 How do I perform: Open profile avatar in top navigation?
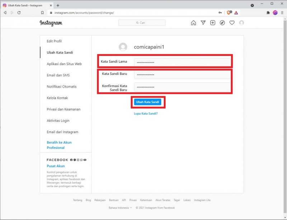[241, 23]
